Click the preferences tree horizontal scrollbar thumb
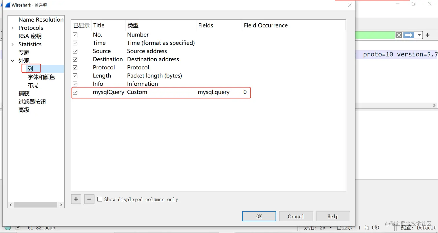 [35, 205]
